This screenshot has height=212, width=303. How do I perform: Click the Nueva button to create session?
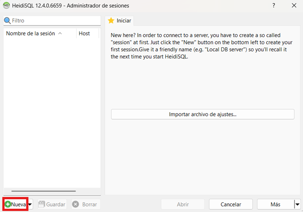[16, 204]
